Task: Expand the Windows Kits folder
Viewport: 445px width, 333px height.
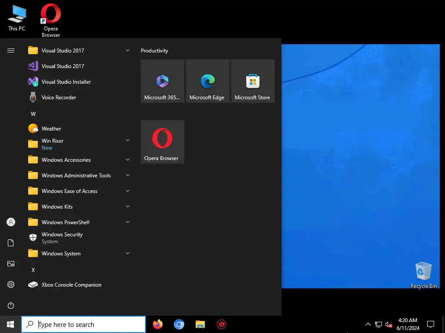Action: 79,206
